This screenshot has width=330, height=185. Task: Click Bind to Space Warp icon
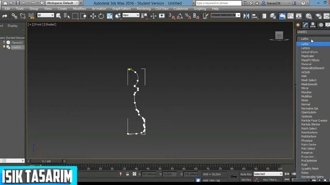31,16
